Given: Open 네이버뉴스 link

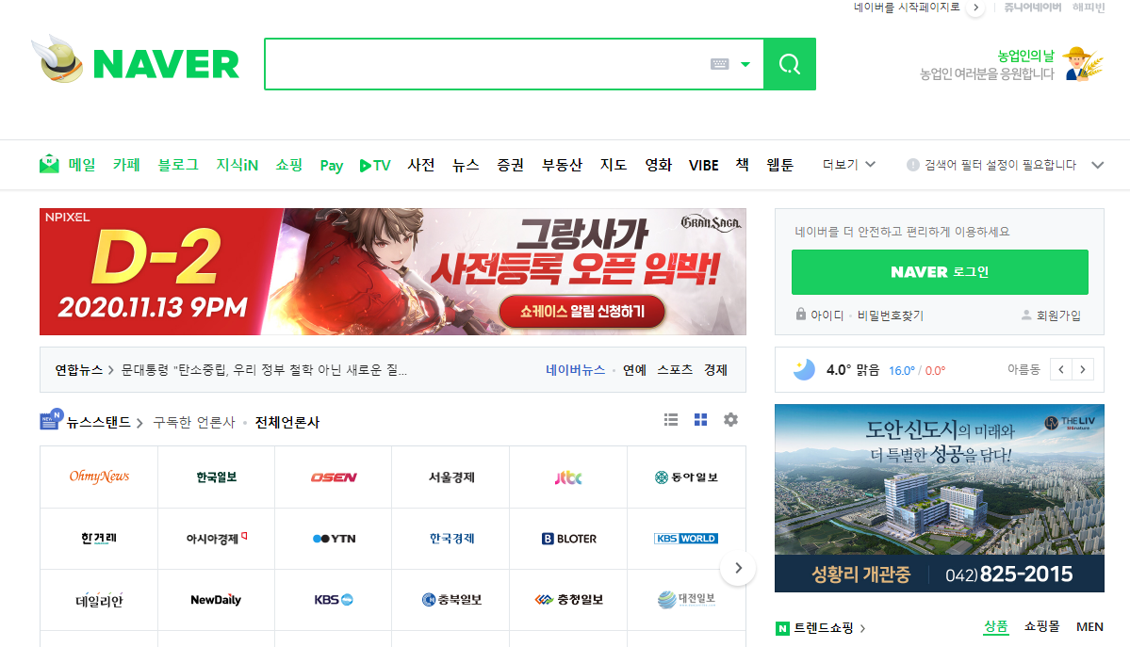Looking at the screenshot, I should pyautogui.click(x=575, y=370).
